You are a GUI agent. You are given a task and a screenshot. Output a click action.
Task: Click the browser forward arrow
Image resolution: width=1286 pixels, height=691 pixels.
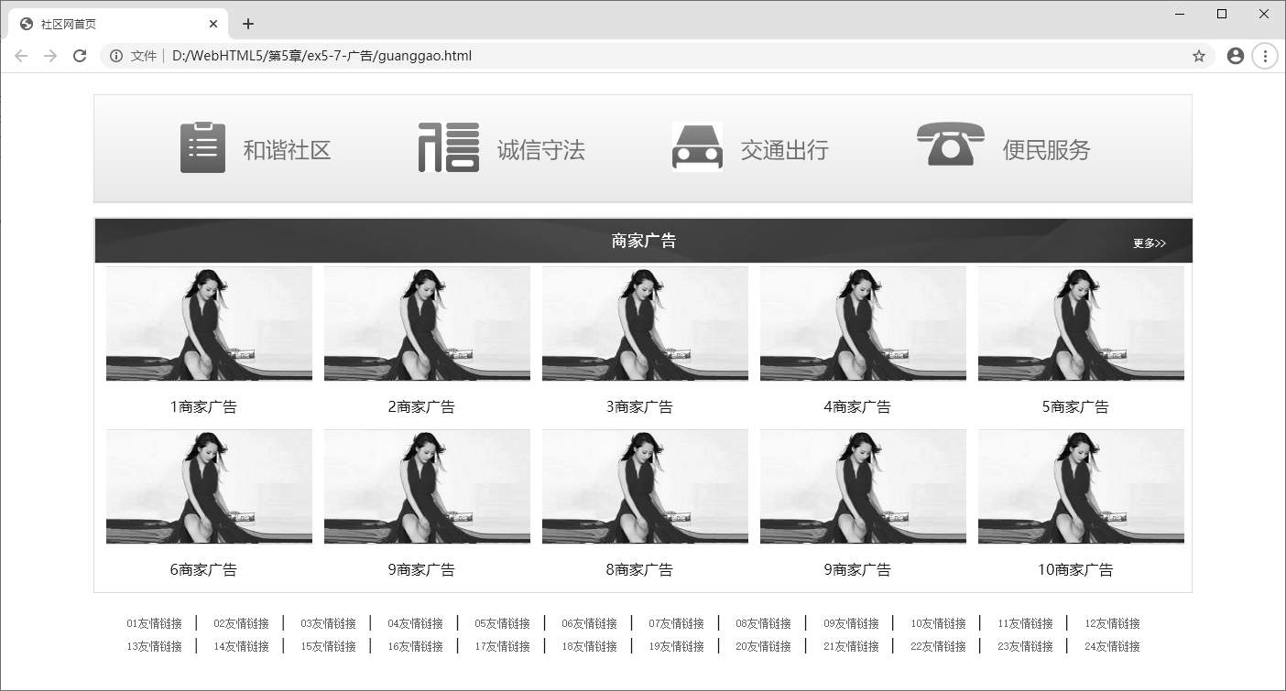pyautogui.click(x=50, y=56)
